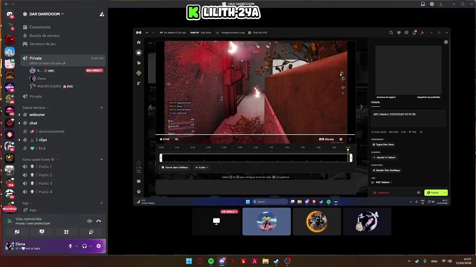This screenshot has height=267, width=476.
Task: Toggle fullscreen in Medal player
Action: click(x=350, y=139)
